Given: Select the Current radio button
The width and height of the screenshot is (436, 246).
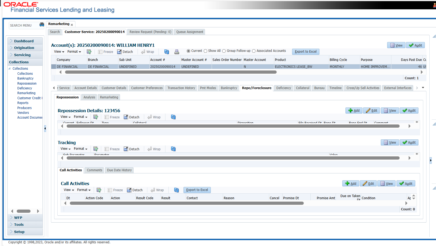Looking at the screenshot, I should [188, 51].
